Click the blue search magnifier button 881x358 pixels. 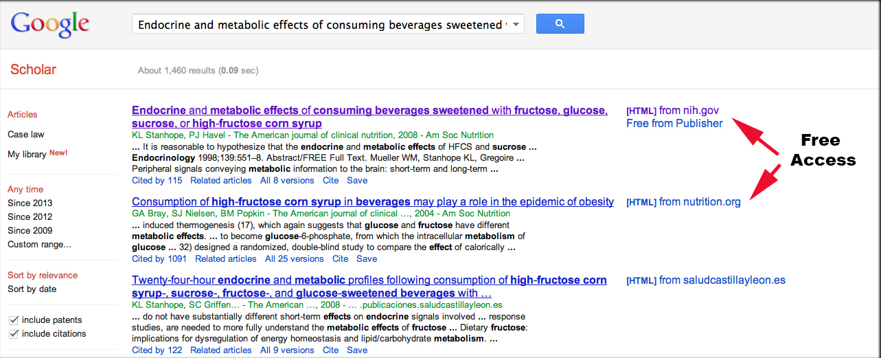point(560,24)
